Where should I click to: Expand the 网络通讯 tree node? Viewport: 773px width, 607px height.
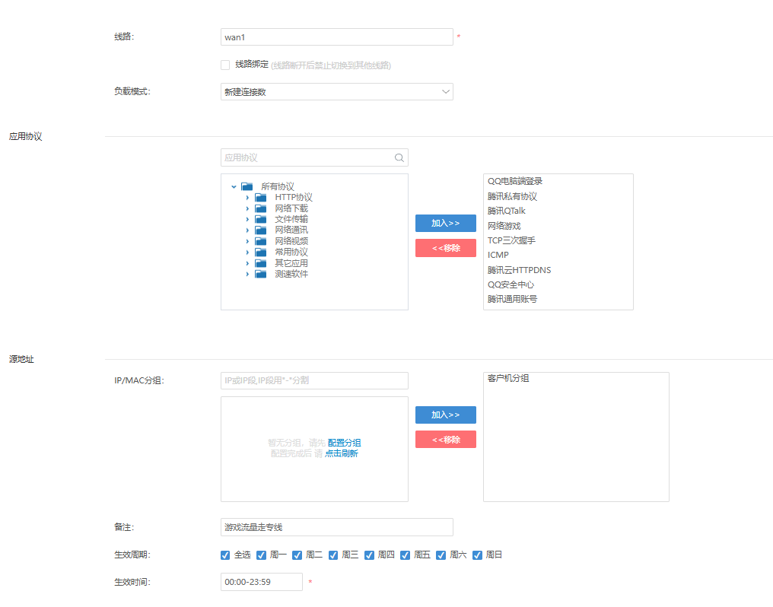tap(247, 230)
